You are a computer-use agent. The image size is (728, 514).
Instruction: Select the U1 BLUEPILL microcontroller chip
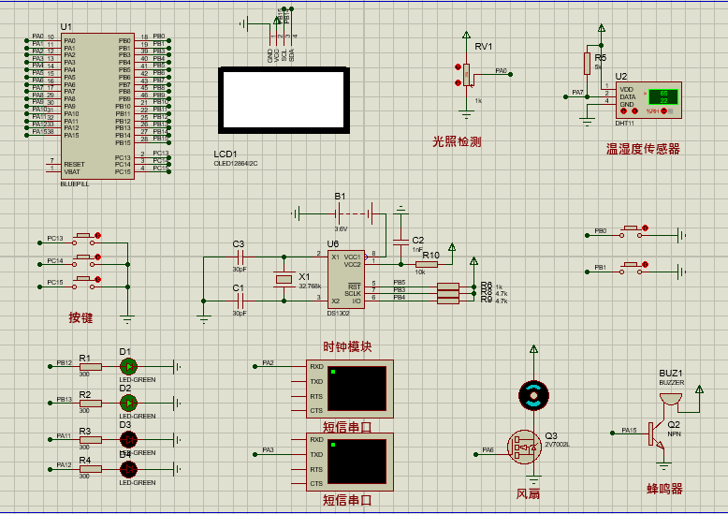[97, 106]
